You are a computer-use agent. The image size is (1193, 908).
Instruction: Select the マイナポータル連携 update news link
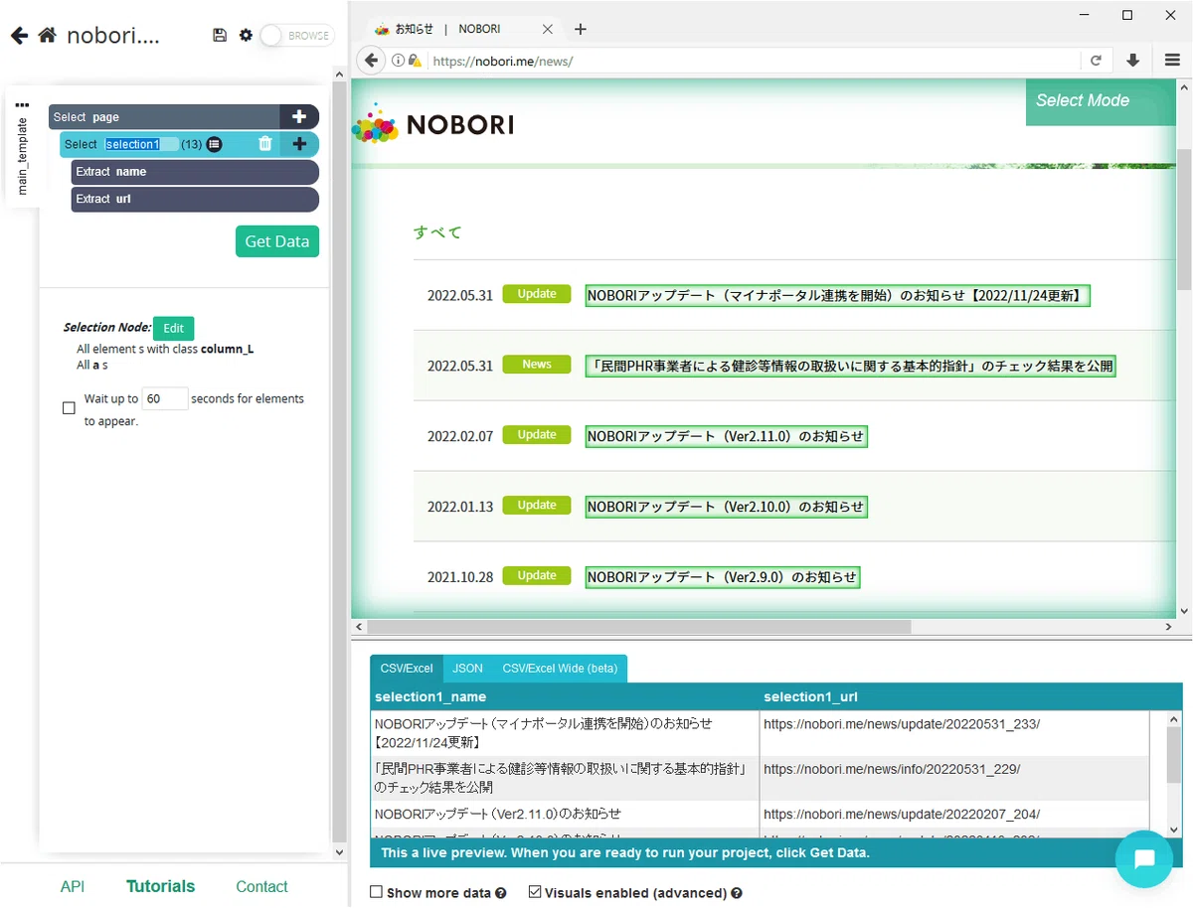[x=837, y=295]
